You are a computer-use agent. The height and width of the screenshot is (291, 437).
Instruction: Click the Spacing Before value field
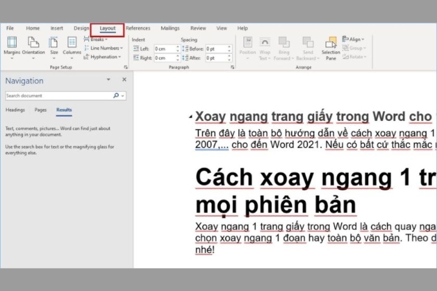(x=216, y=49)
